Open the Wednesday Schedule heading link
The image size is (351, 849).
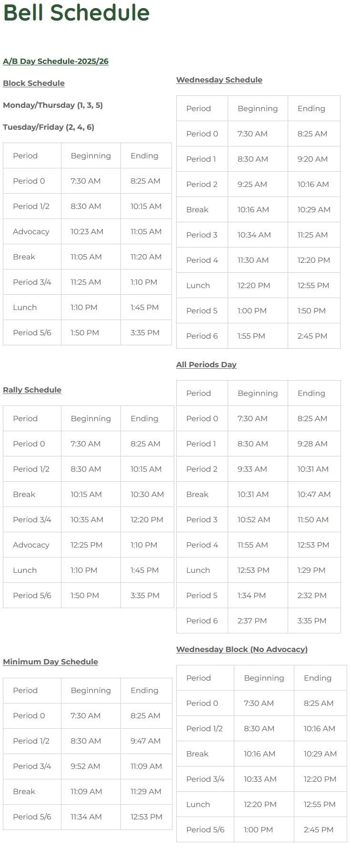point(219,80)
